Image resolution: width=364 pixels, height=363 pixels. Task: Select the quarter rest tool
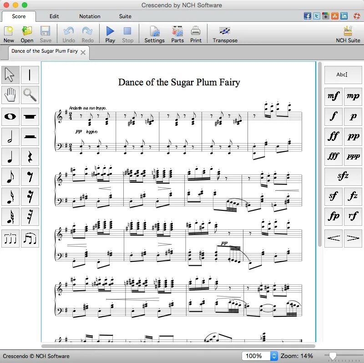(30, 157)
